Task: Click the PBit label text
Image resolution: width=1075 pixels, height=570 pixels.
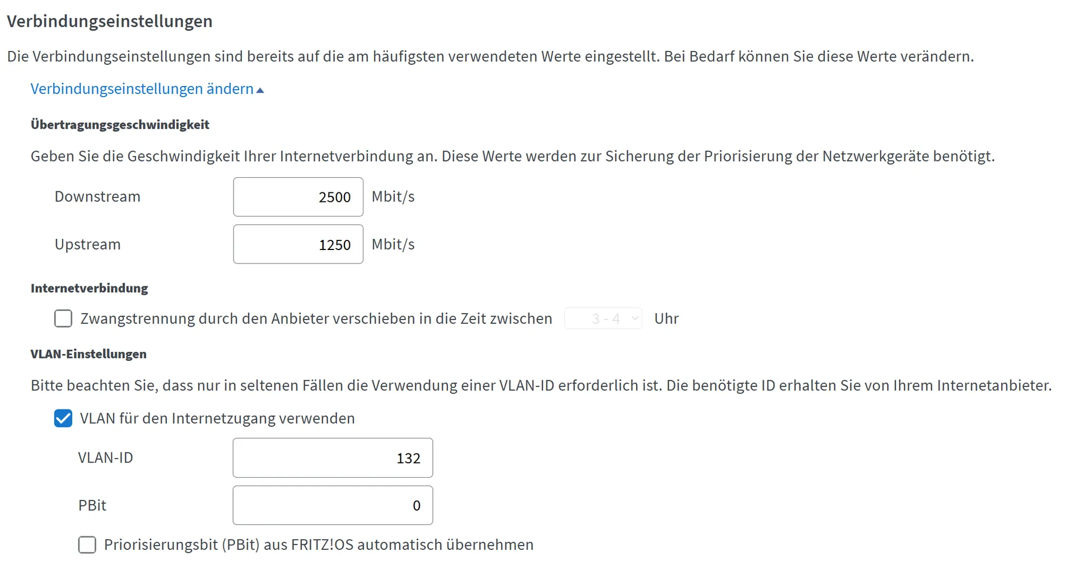Action: click(x=92, y=505)
